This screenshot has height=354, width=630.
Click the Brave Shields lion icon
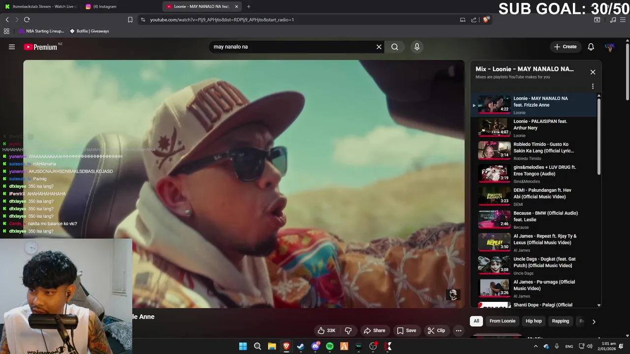coord(486,20)
